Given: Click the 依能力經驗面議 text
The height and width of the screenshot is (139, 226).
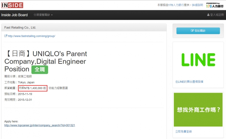Looking at the screenshot, I should pos(58,88).
